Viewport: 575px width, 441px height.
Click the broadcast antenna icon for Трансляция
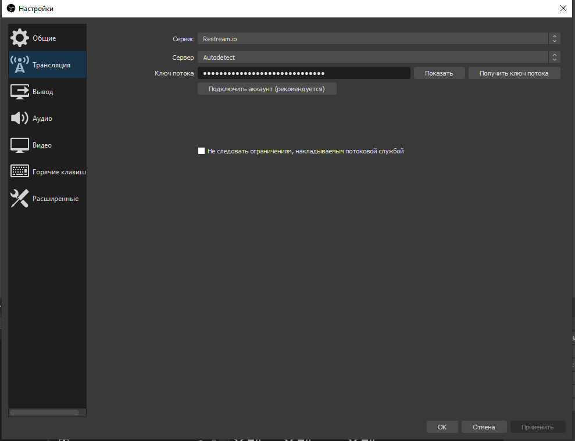click(19, 64)
